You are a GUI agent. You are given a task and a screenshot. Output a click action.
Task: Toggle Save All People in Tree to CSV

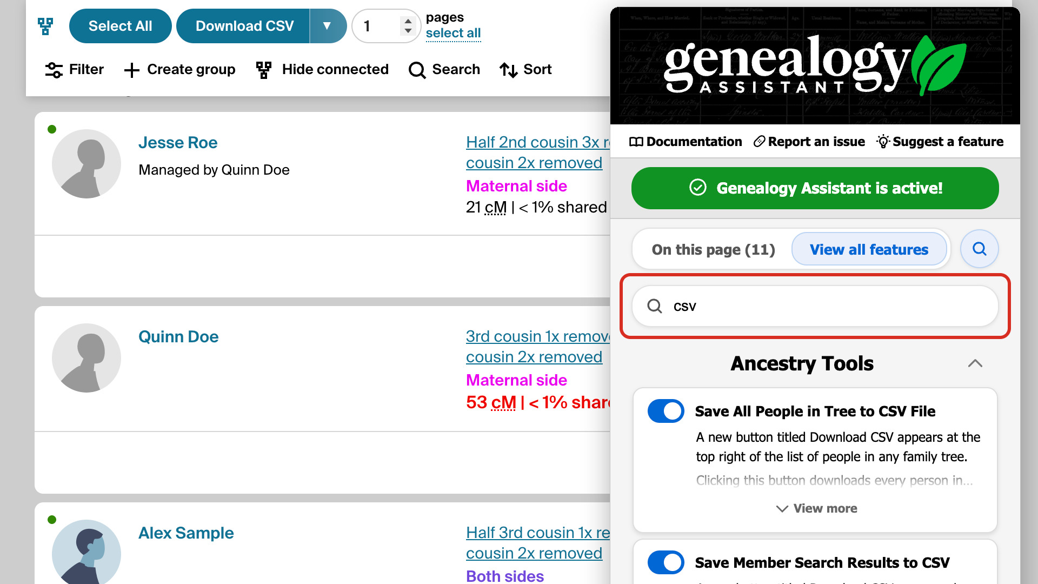tap(666, 411)
